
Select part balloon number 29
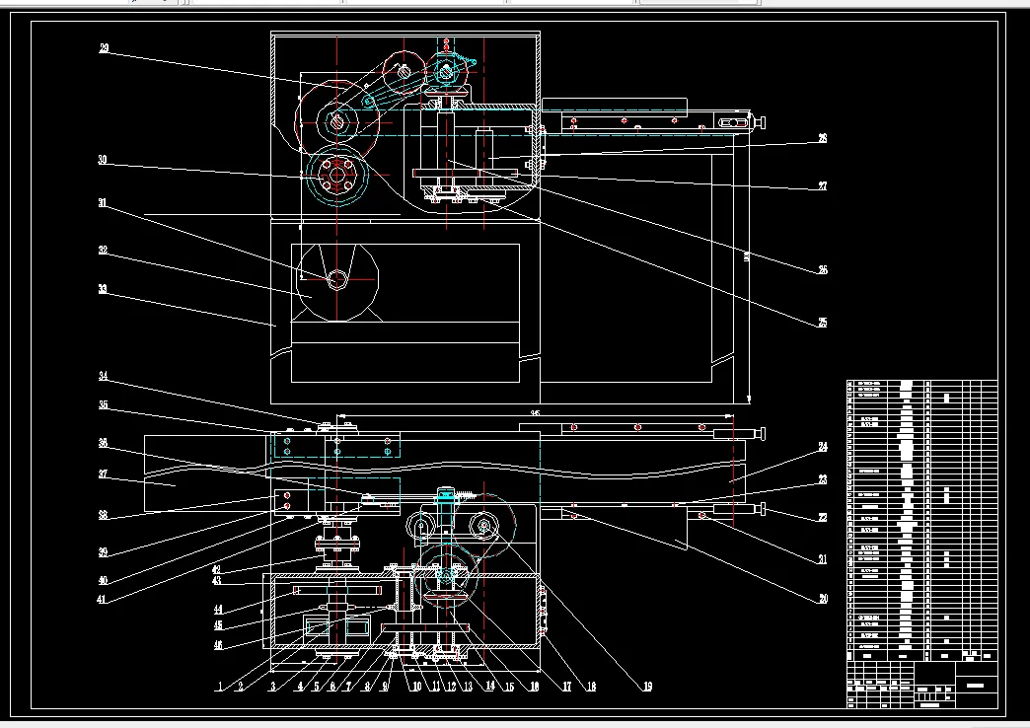tap(104, 48)
